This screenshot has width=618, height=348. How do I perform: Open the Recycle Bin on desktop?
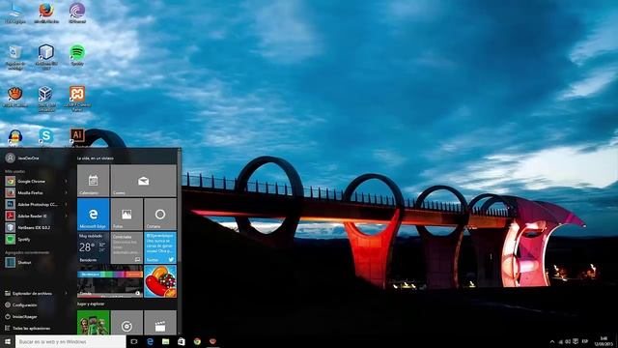(x=15, y=57)
